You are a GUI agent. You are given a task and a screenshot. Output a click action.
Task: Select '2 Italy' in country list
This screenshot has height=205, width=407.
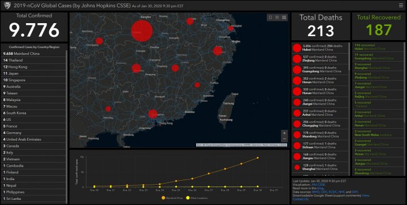click(33, 152)
